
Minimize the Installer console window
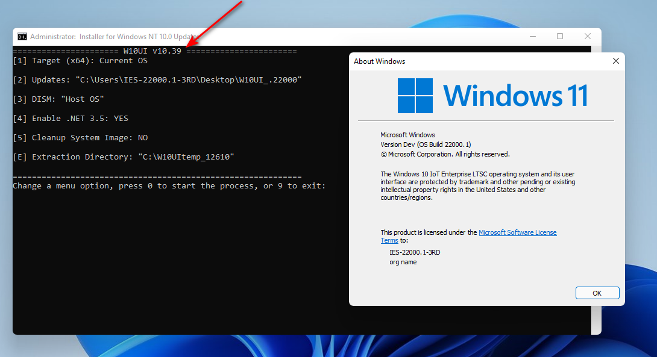pos(533,36)
